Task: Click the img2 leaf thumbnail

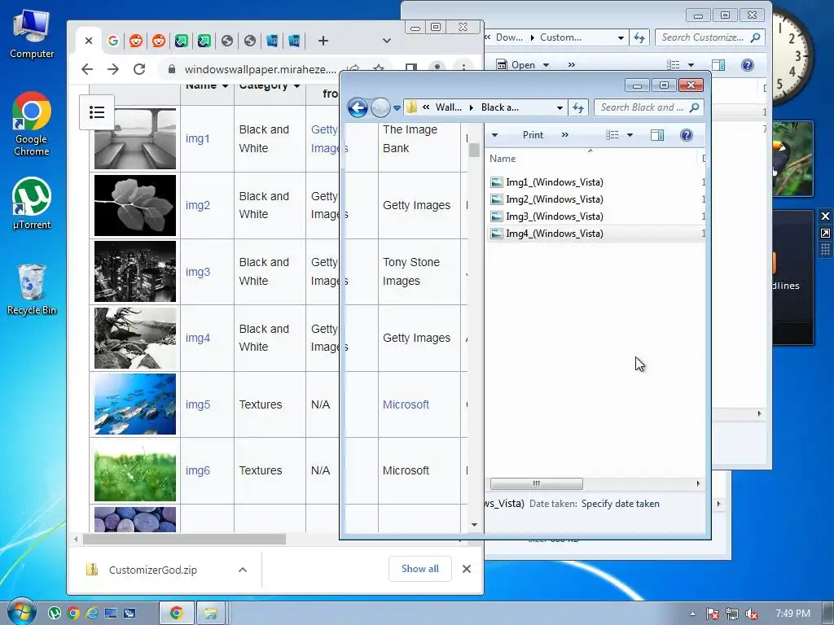Action: tap(135, 205)
